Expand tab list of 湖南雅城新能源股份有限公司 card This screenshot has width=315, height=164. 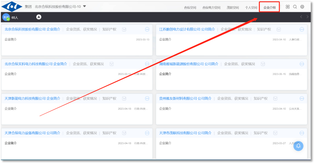(263, 64)
